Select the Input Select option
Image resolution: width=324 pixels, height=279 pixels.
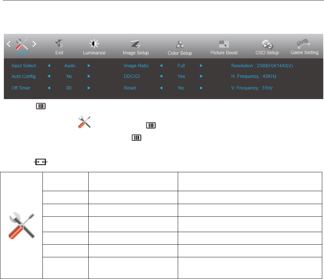(x=23, y=65)
